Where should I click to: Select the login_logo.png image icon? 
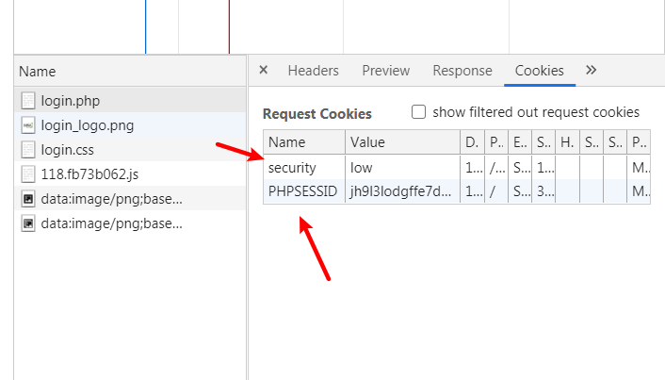click(28, 125)
